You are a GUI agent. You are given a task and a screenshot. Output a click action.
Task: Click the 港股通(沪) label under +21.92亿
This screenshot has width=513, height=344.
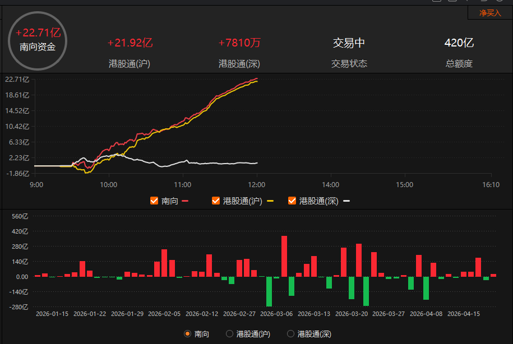(130, 63)
